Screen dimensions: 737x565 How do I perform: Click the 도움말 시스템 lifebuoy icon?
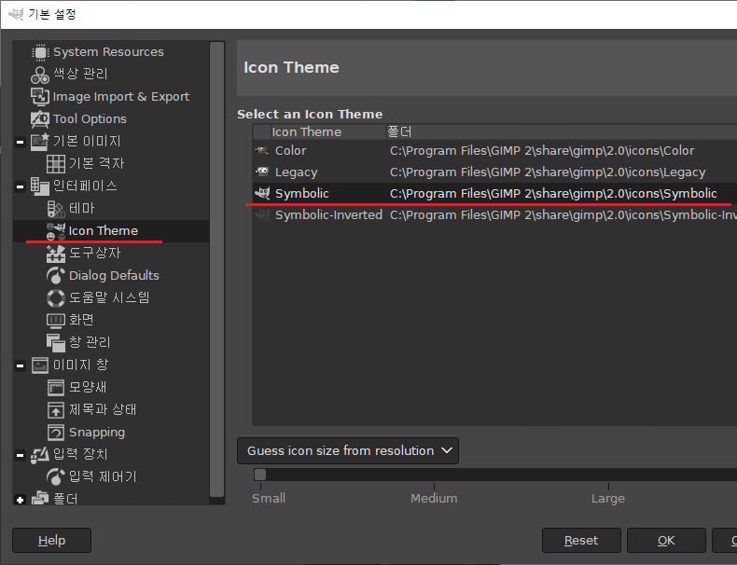(x=56, y=297)
